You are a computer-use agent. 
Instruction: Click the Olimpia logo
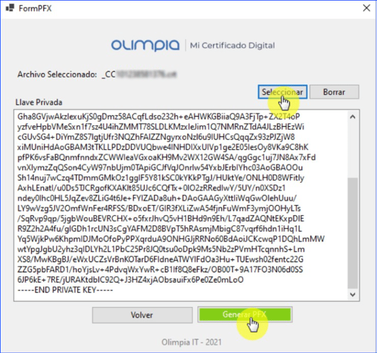click(145, 45)
